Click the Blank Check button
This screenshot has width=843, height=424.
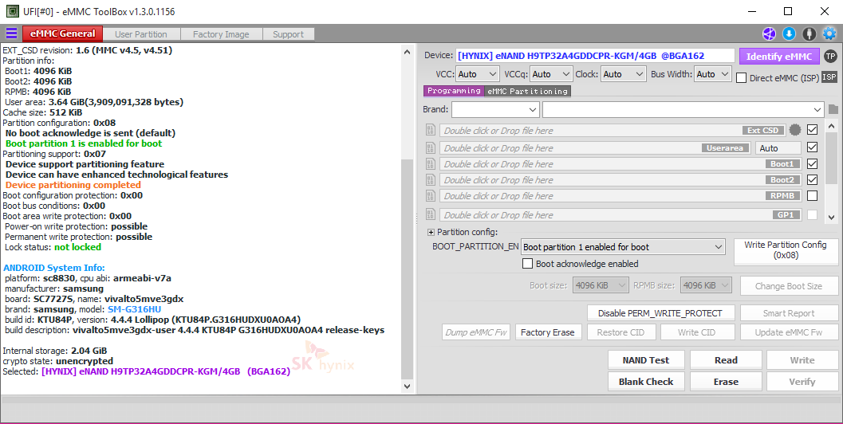[x=646, y=382]
